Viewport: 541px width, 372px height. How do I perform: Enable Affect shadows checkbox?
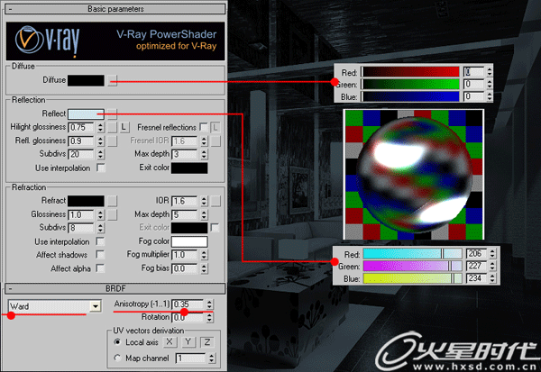[x=100, y=254]
